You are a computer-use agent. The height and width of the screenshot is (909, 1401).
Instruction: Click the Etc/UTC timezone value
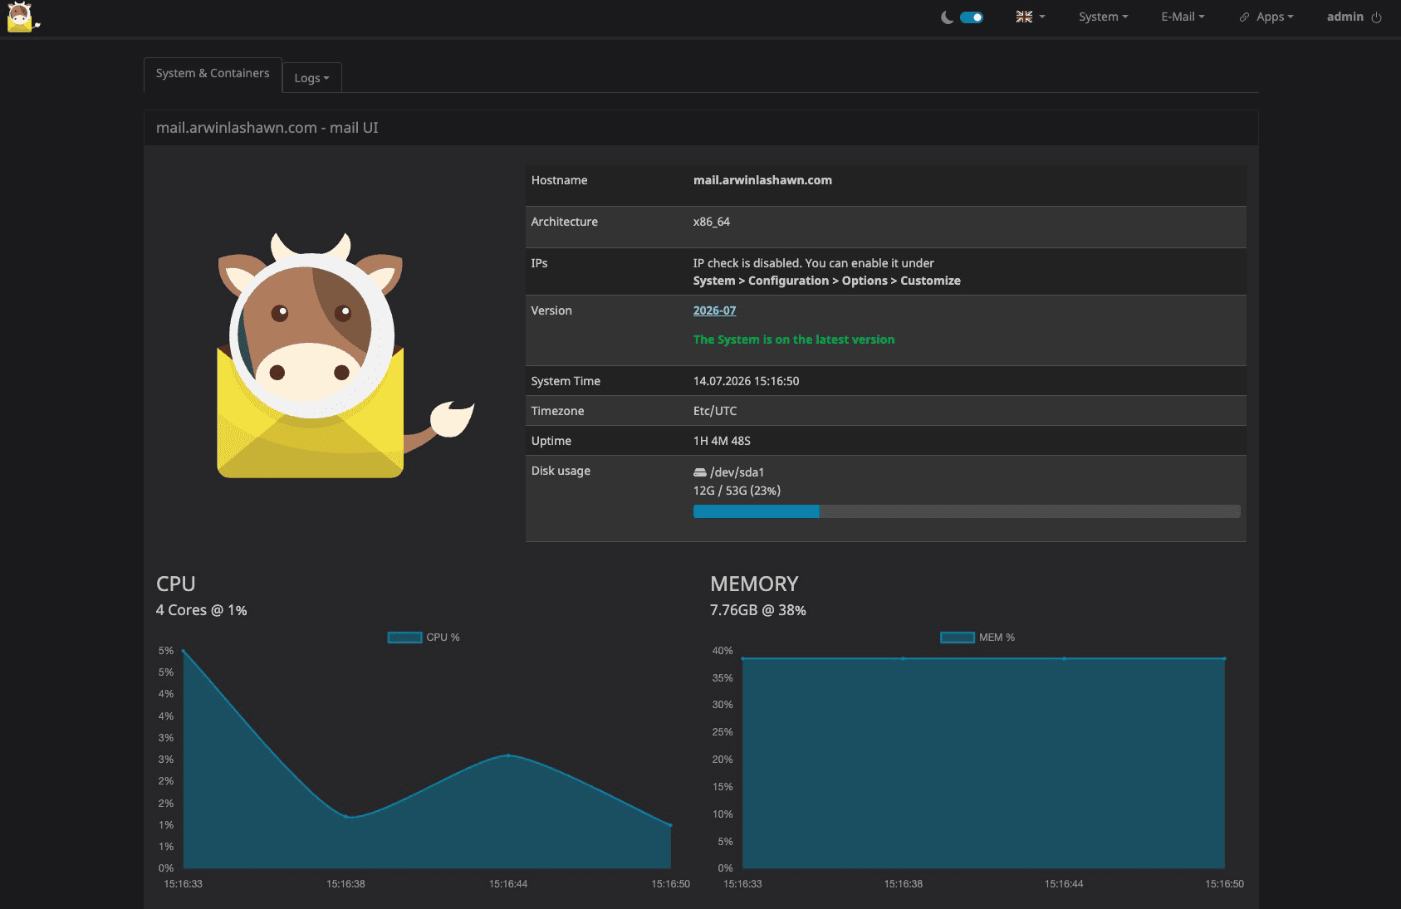pos(715,411)
